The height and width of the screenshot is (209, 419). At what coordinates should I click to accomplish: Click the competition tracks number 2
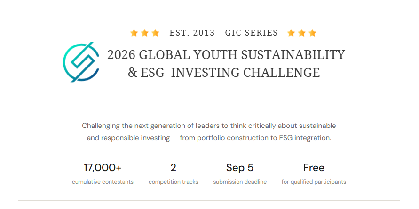click(174, 168)
